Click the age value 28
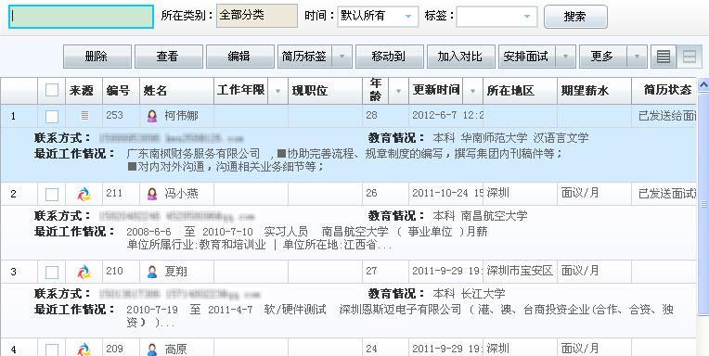This screenshot has width=709, height=356. click(x=372, y=115)
